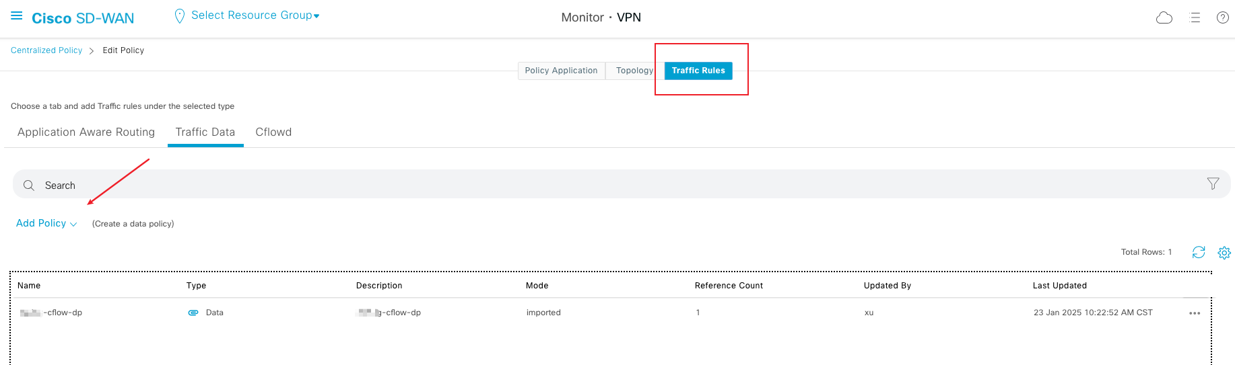The width and height of the screenshot is (1235, 365).
Task: Open the hamburger navigation menu
Action: 17,16
